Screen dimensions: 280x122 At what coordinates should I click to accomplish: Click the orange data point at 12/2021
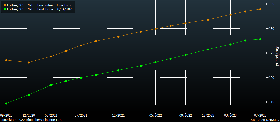[118, 37]
